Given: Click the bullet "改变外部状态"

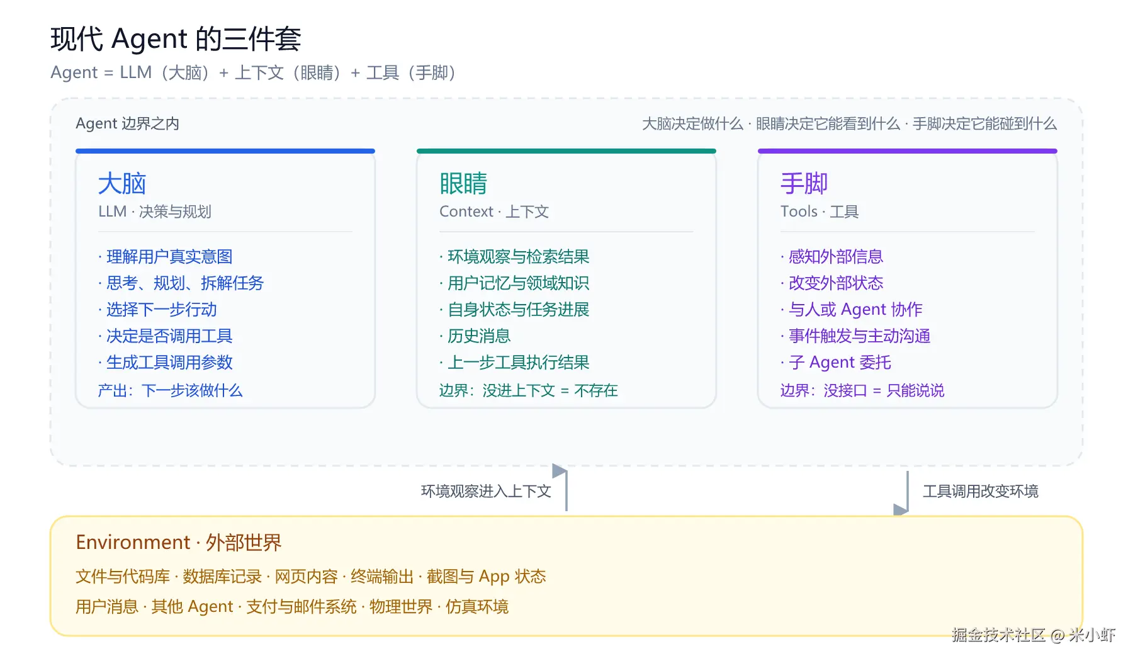Looking at the screenshot, I should (x=832, y=283).
